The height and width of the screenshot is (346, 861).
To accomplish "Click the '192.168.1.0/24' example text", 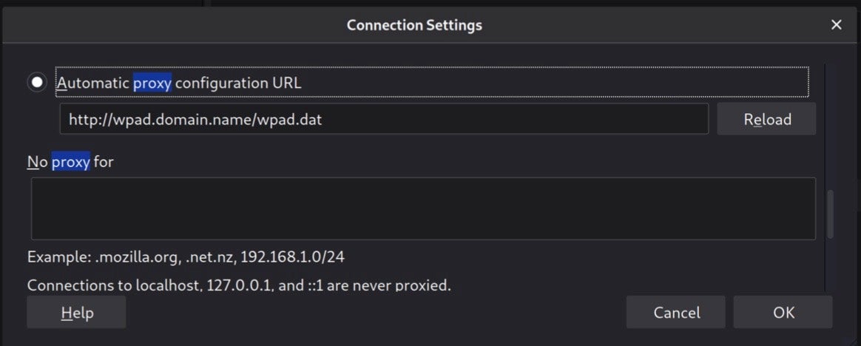I will click(292, 257).
